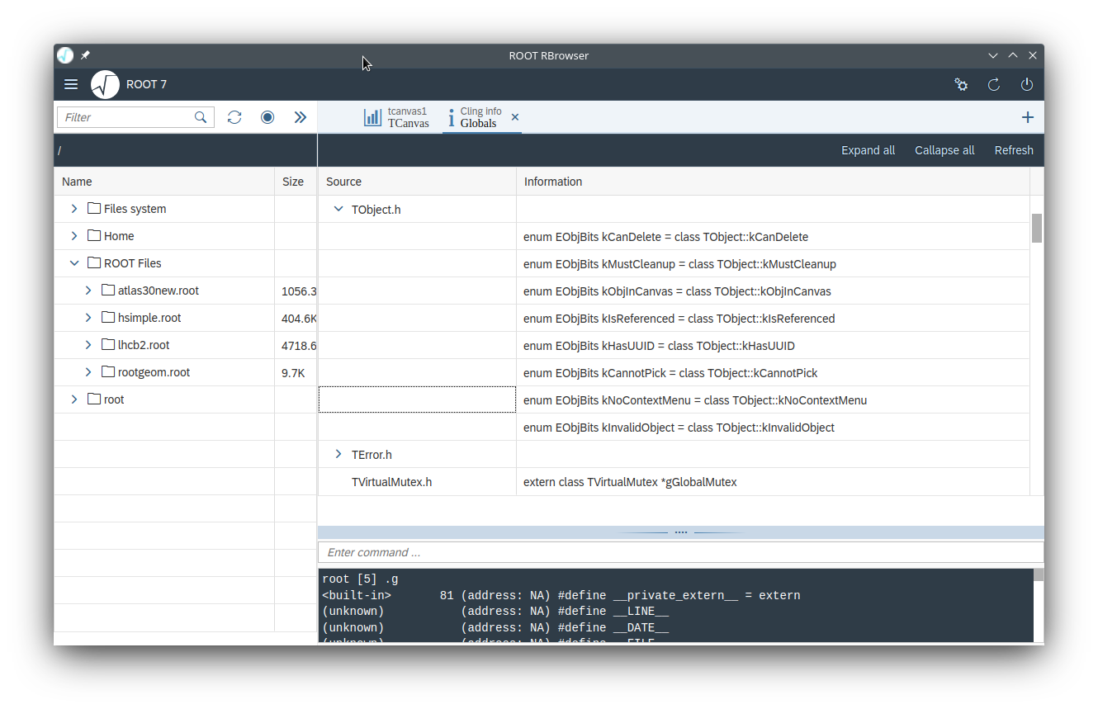Click the root folder icon
Viewport: 1098px width, 709px height.
(94, 399)
